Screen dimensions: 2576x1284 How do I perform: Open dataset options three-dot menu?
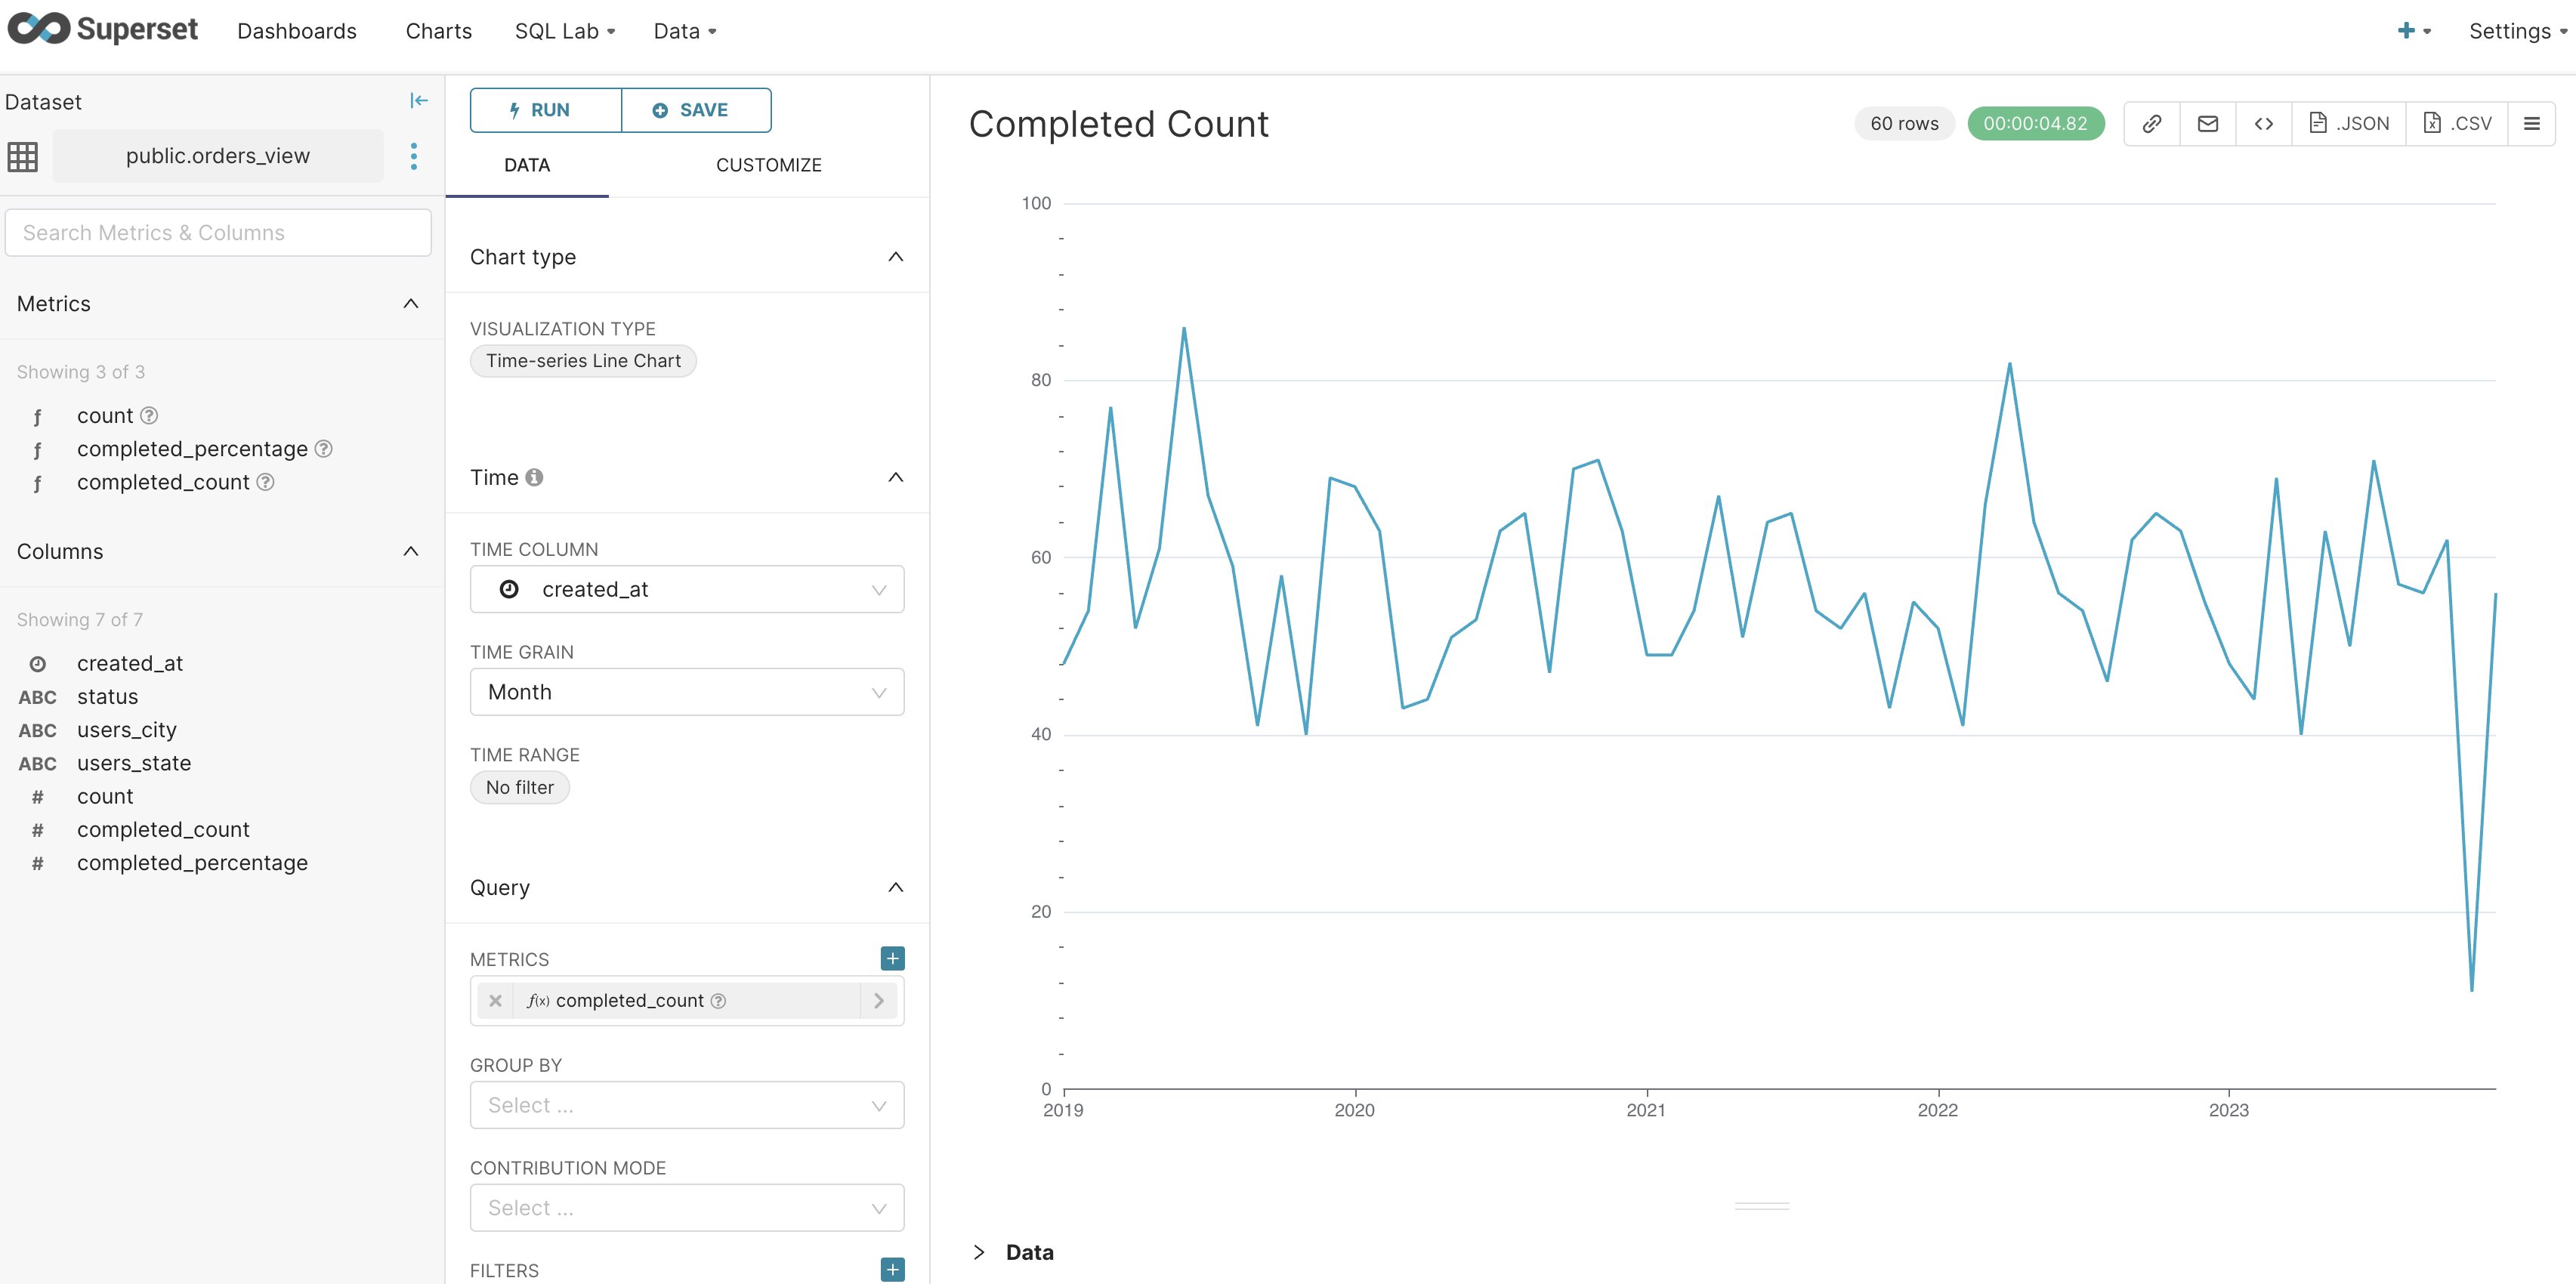click(413, 156)
